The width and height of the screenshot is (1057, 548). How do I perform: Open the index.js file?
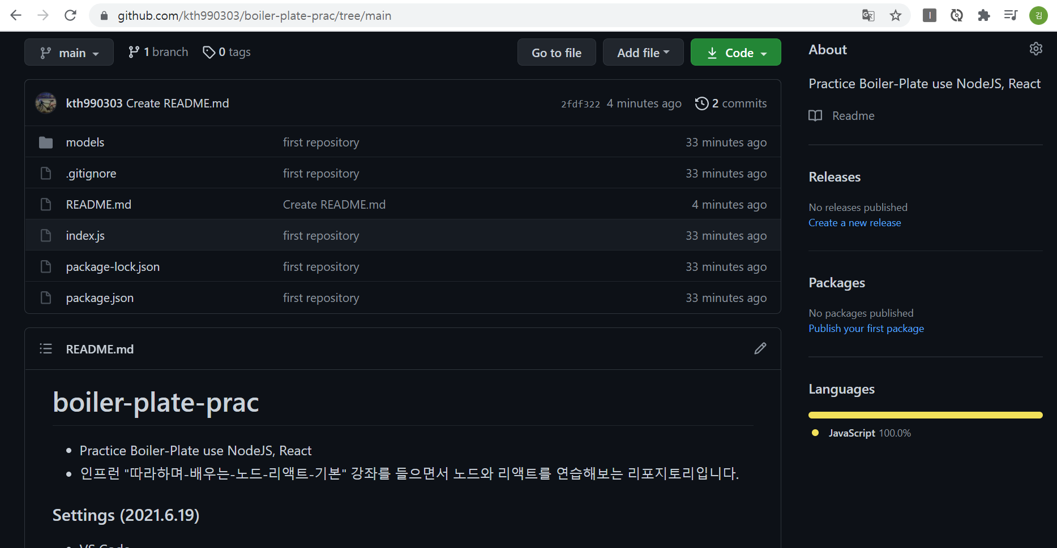click(x=85, y=236)
